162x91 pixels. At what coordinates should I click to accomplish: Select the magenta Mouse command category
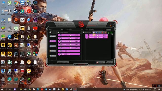(x=53, y=41)
